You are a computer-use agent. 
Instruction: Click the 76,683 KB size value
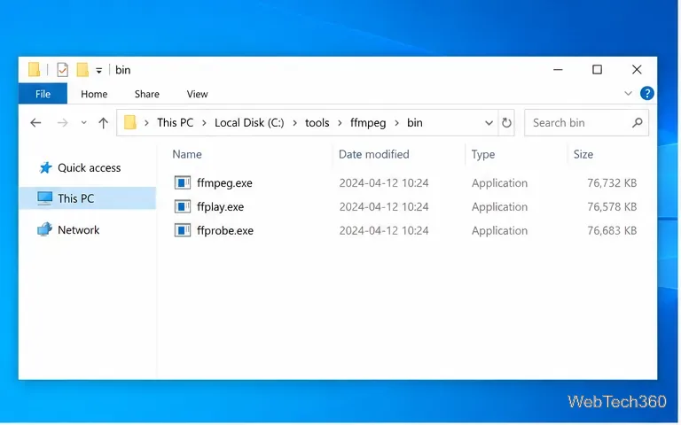[x=612, y=231]
